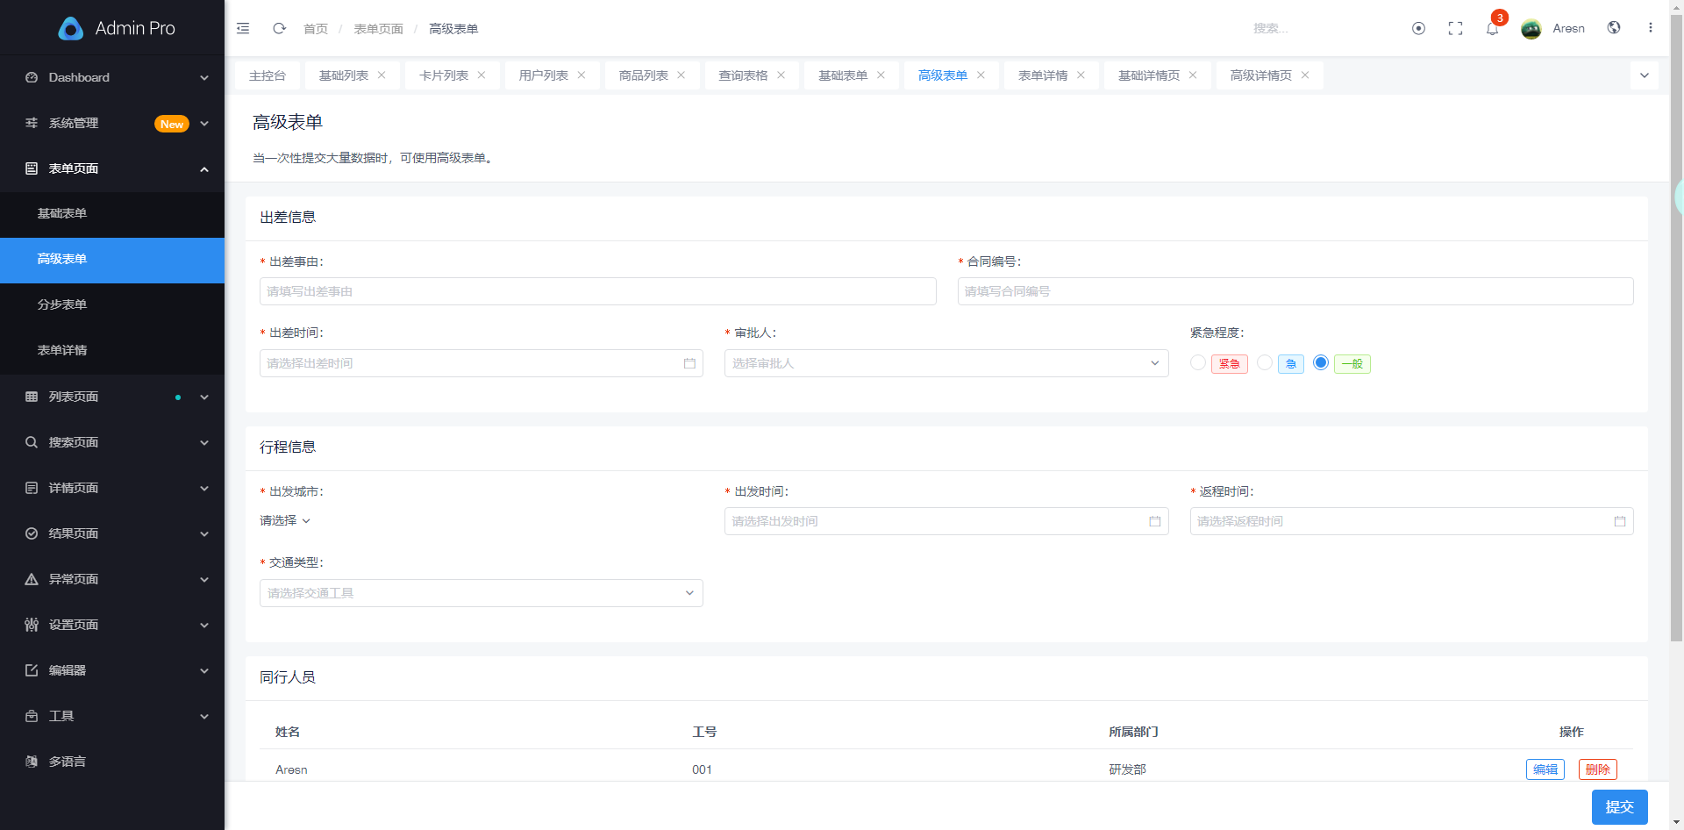Click the 合同编号 input field
This screenshot has height=830, width=1684.
pos(1295,291)
